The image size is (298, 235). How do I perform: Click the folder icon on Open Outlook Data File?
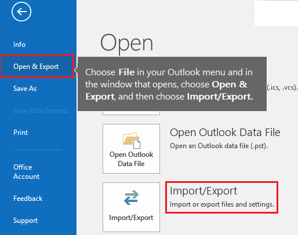[132, 140]
